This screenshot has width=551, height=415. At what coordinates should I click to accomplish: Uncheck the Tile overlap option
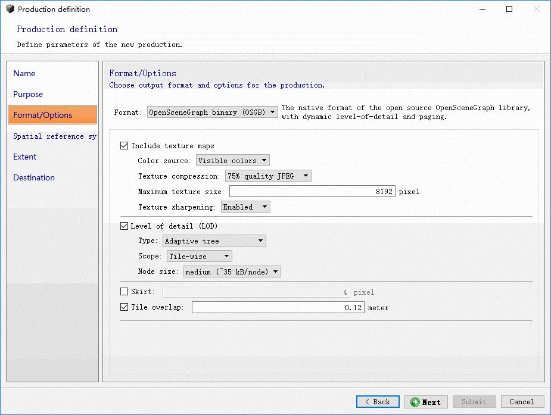(x=124, y=307)
